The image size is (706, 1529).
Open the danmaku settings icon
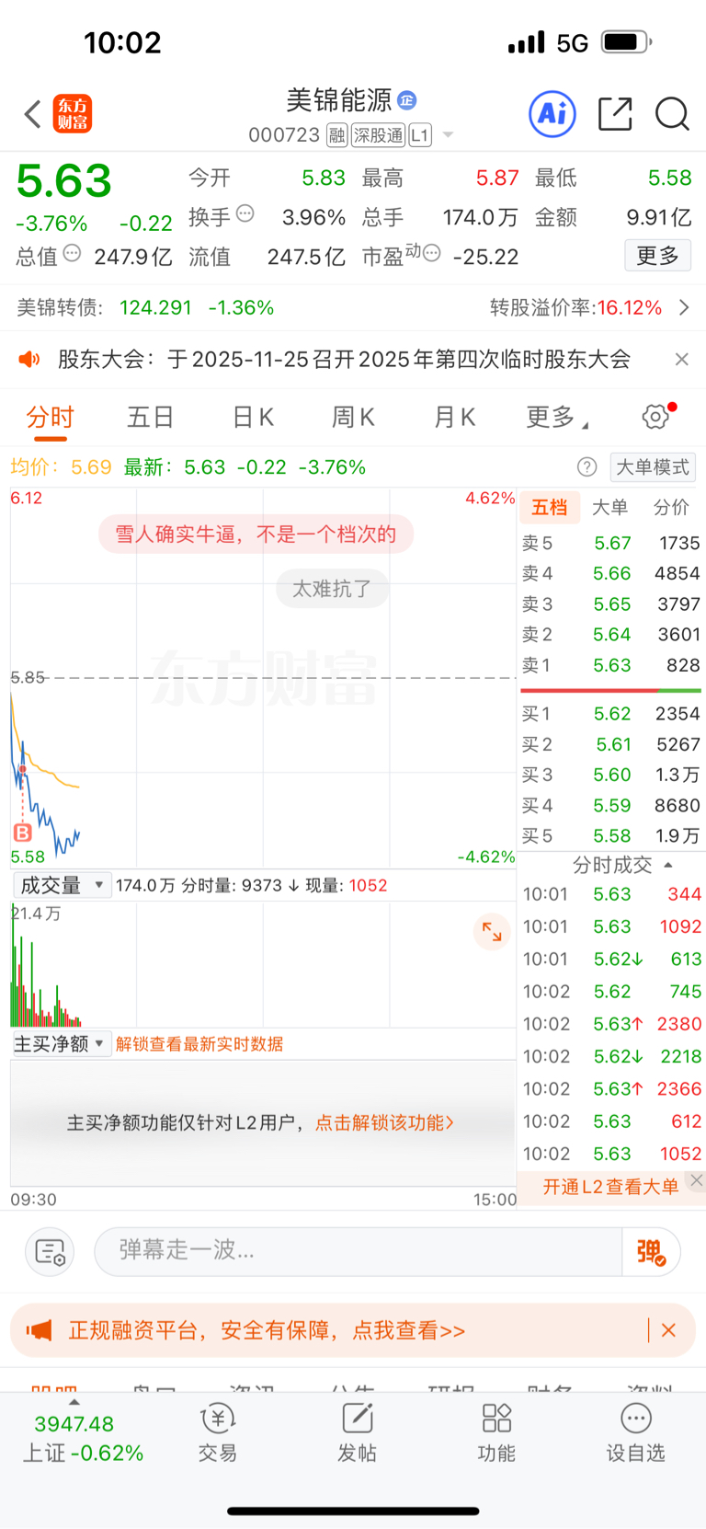click(x=50, y=1251)
